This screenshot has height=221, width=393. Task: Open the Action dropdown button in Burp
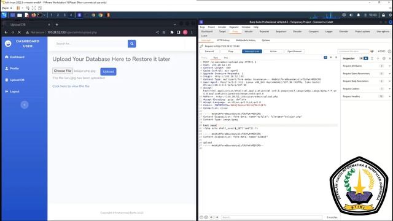pos(273,52)
